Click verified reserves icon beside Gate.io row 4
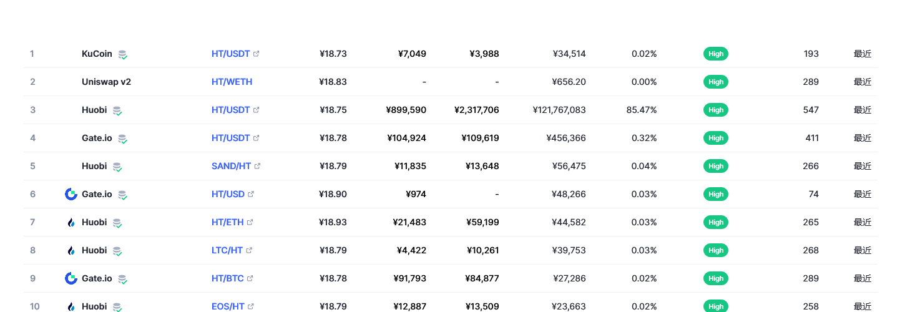905x312 pixels. point(123,139)
